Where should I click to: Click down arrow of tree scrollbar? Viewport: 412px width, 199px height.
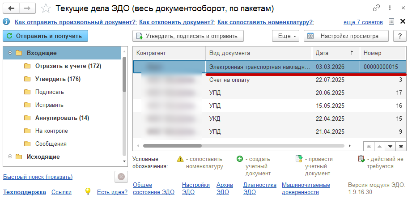124,161
